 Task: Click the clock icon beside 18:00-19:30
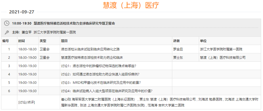click(7, 23)
